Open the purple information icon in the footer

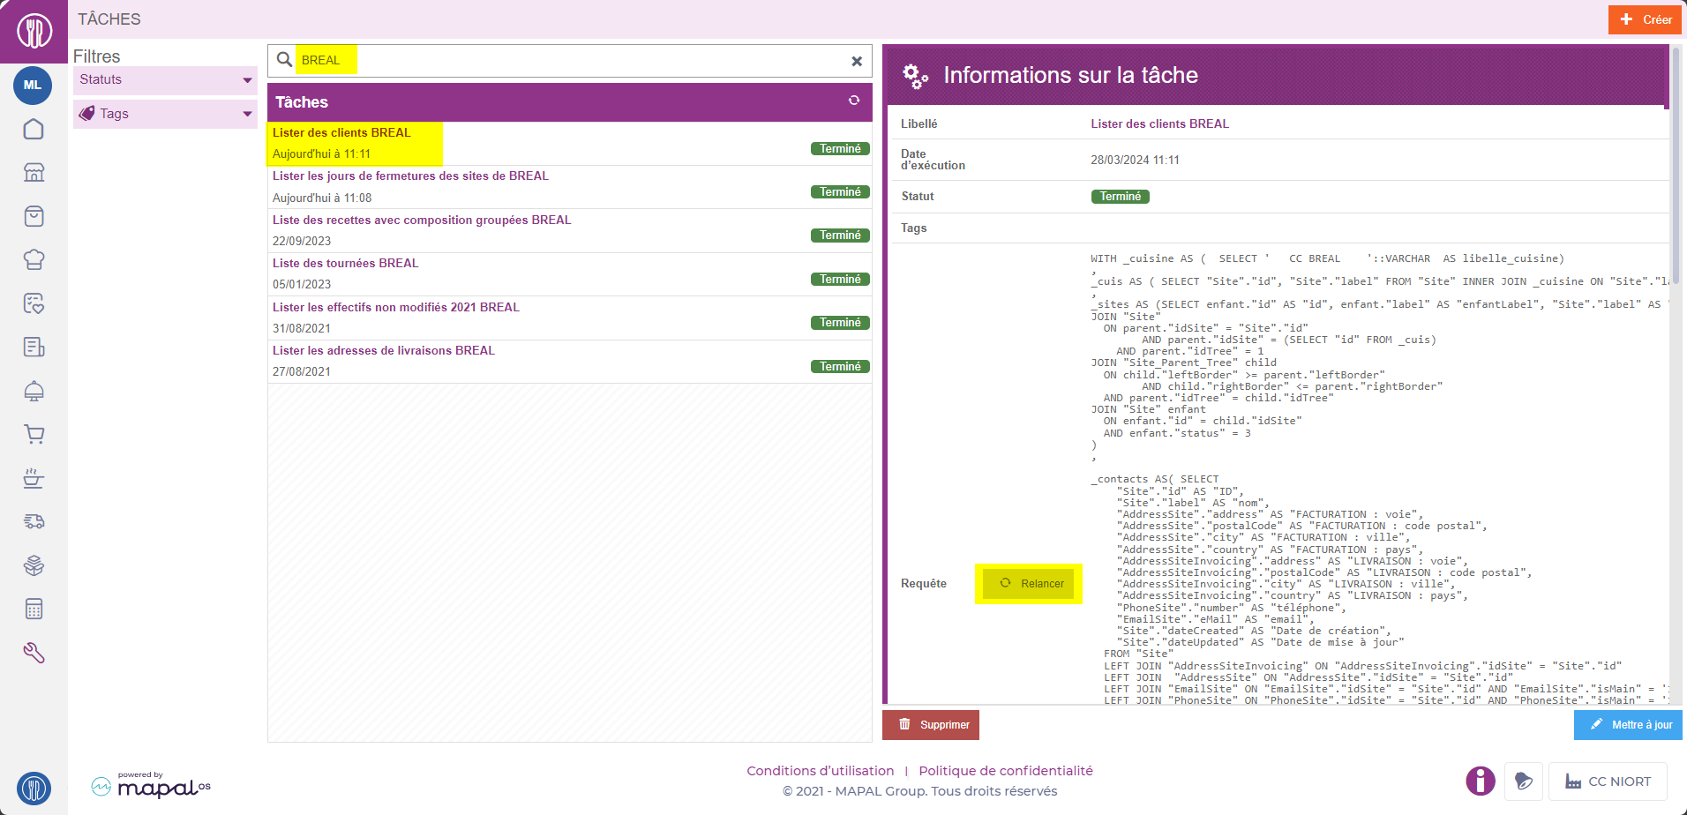point(1481,781)
